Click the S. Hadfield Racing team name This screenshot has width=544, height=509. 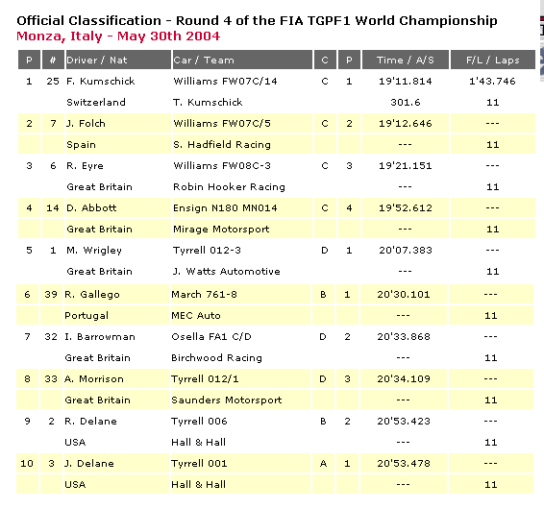[x=222, y=145]
